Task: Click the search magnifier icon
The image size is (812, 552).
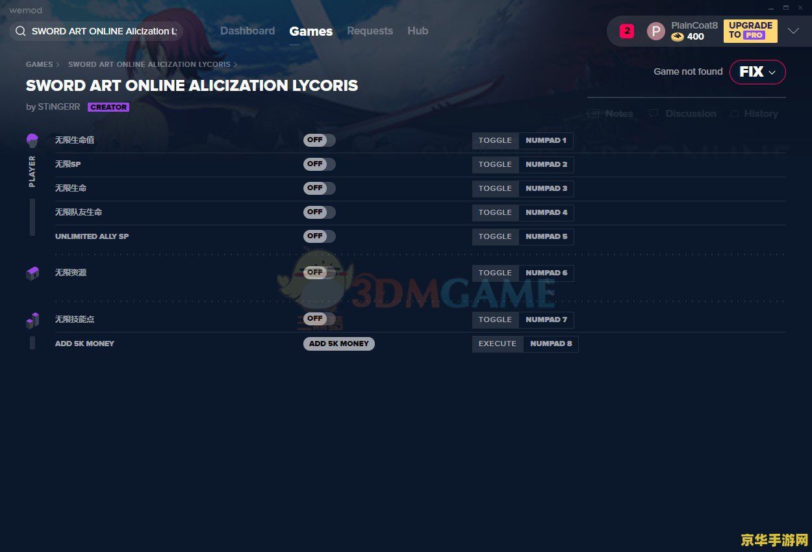Action: click(20, 31)
